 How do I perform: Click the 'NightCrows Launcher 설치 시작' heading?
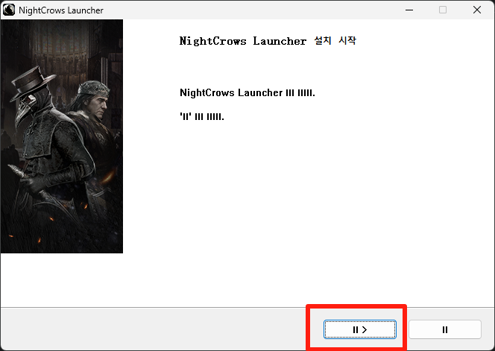click(x=268, y=41)
